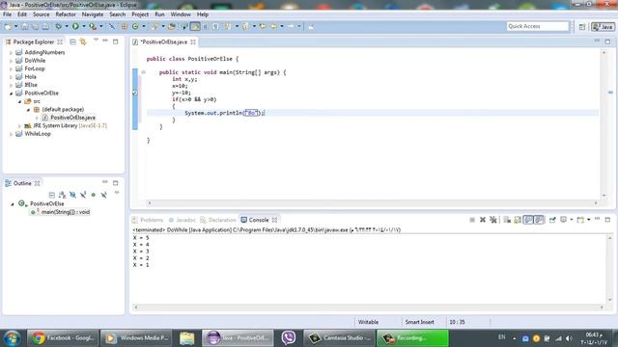Open Viber from the taskbar
This screenshot has height=347, width=618.
point(289,338)
